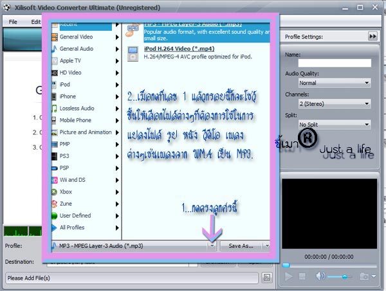Click the Please Add File(s) status bar
The image size is (386, 291).
coord(132,278)
